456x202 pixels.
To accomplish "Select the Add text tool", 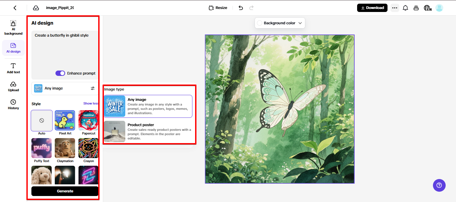I will [13, 68].
